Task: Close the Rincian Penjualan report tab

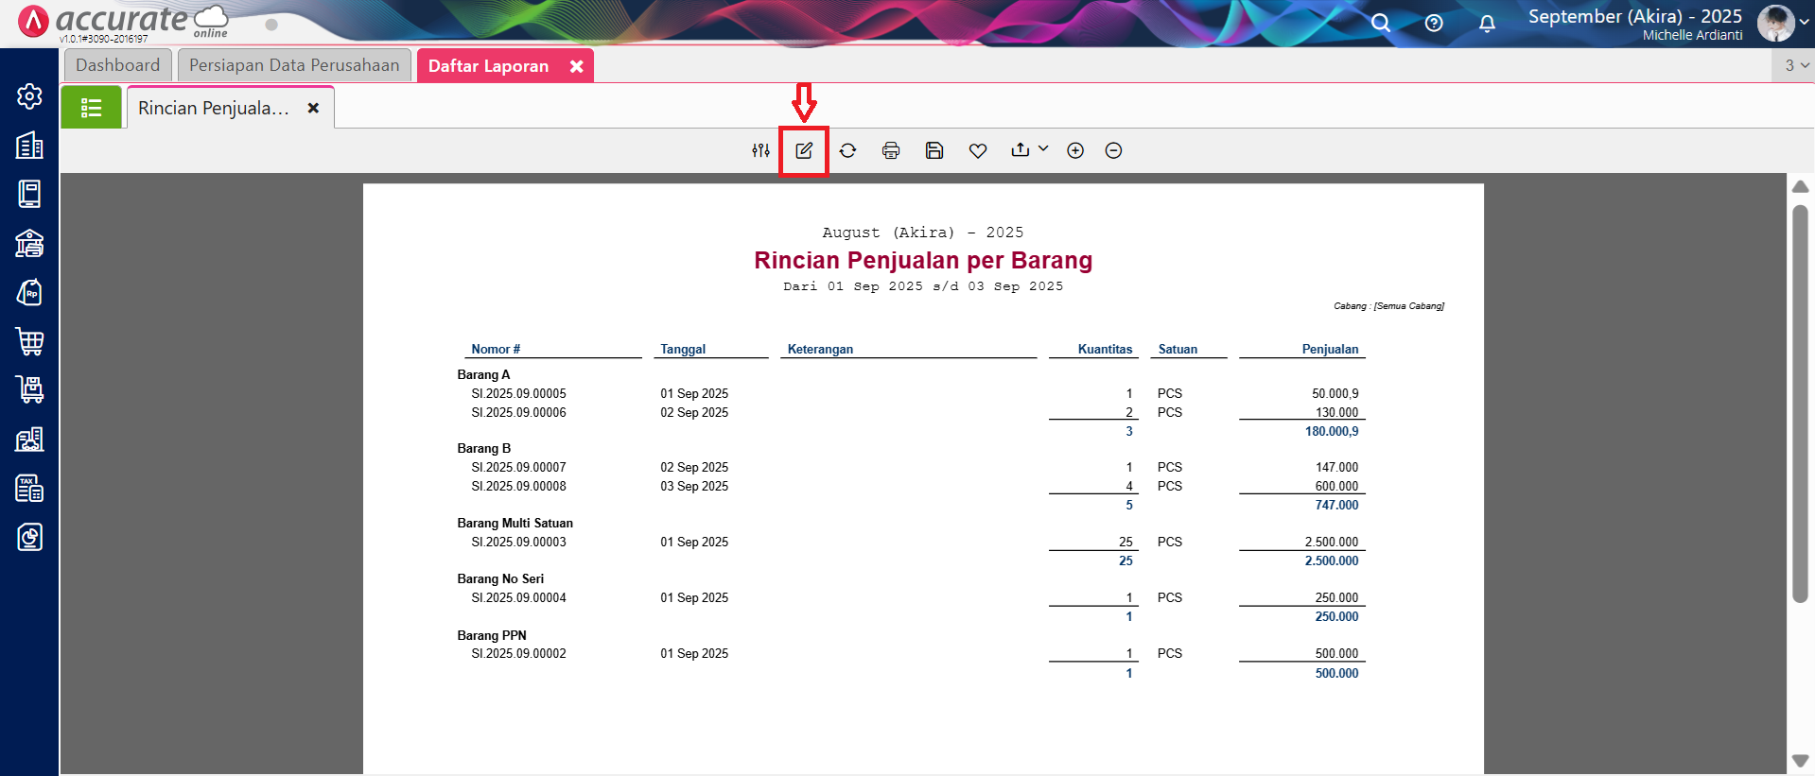Action: coord(313,109)
